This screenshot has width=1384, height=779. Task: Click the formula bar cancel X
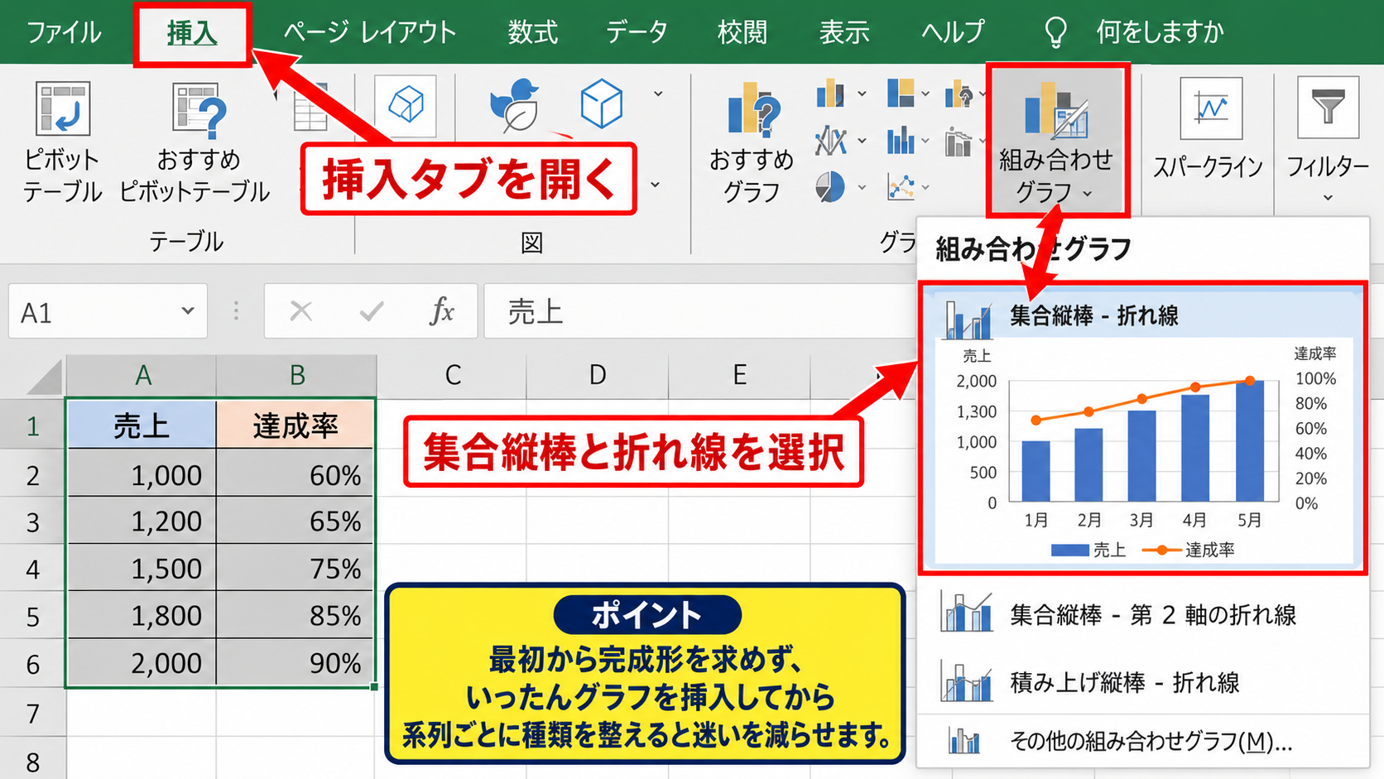click(x=301, y=311)
